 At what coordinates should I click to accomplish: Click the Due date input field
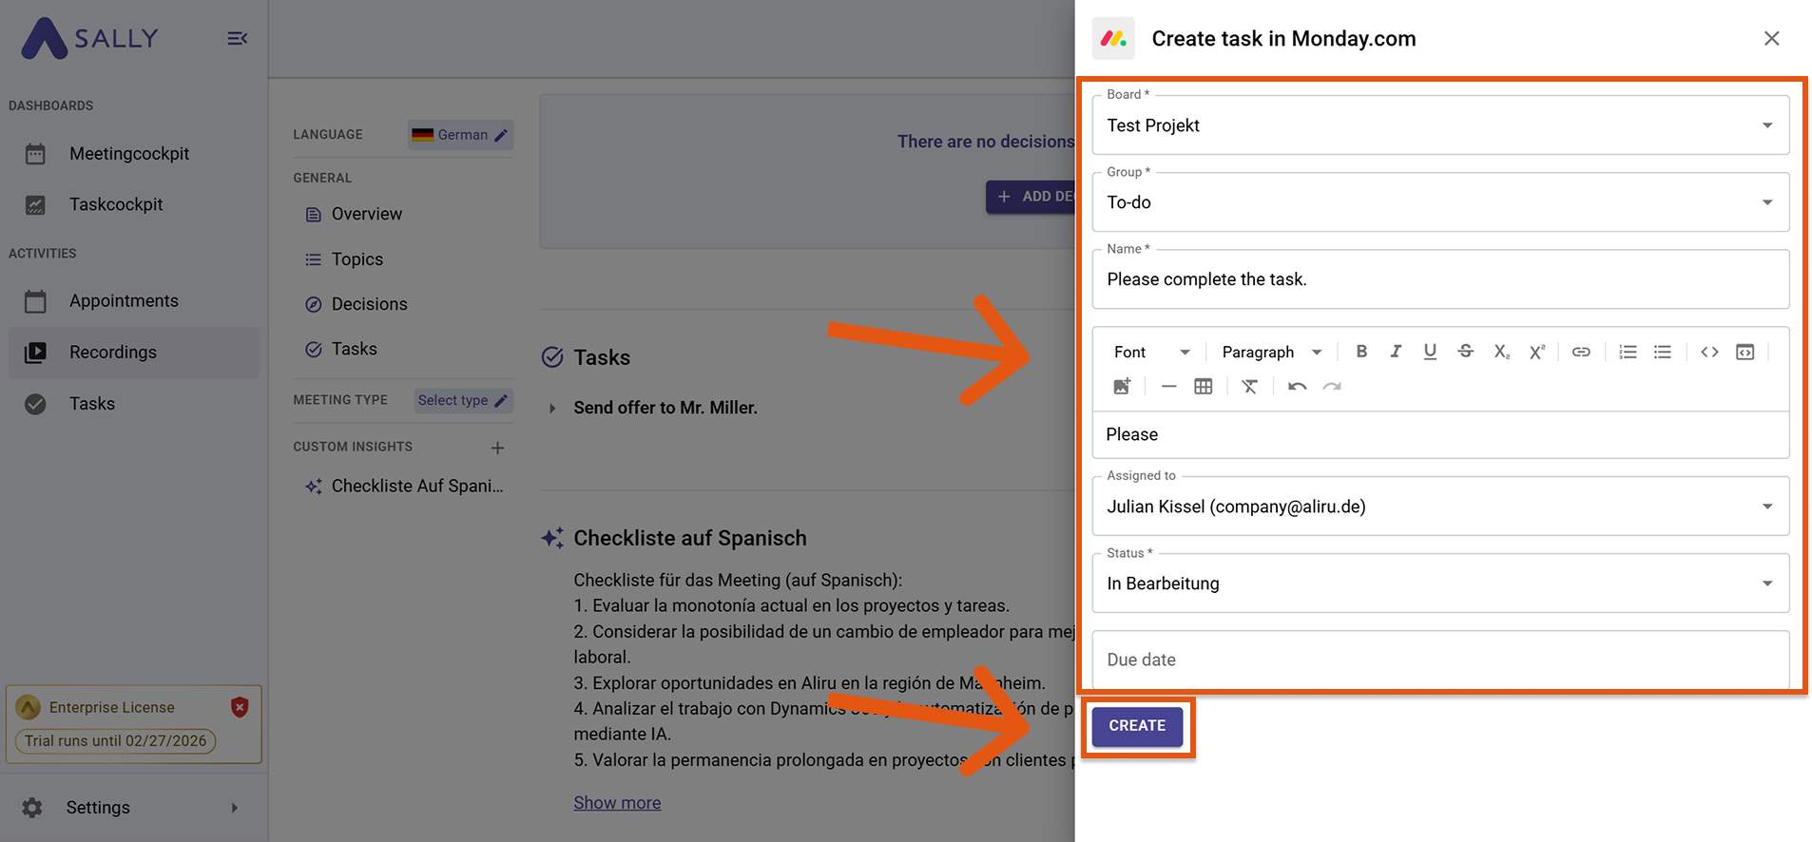tap(1439, 660)
